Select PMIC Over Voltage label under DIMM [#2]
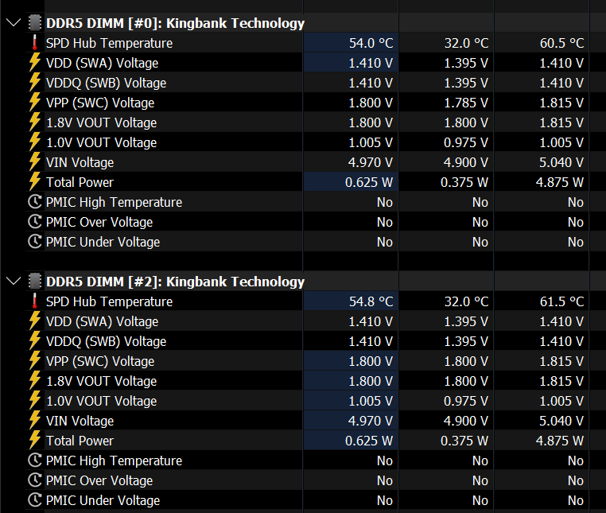This screenshot has width=606, height=513. coord(99,480)
